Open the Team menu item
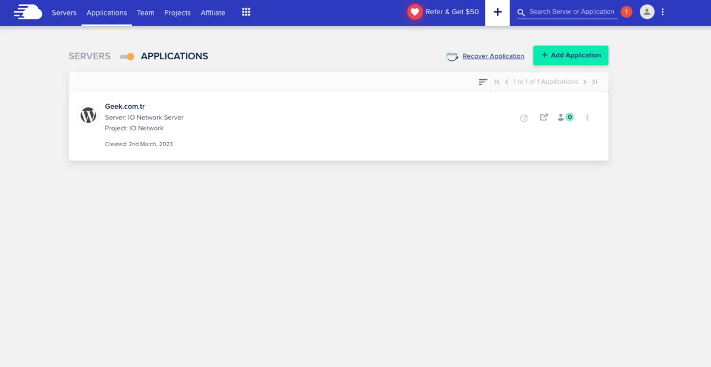 point(145,12)
